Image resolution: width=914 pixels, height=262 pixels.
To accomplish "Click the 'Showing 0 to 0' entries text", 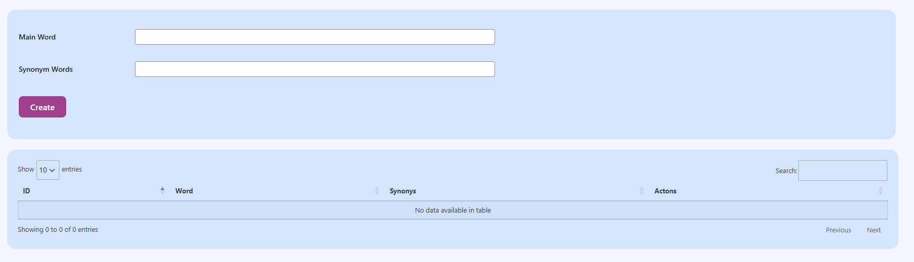I will click(58, 229).
